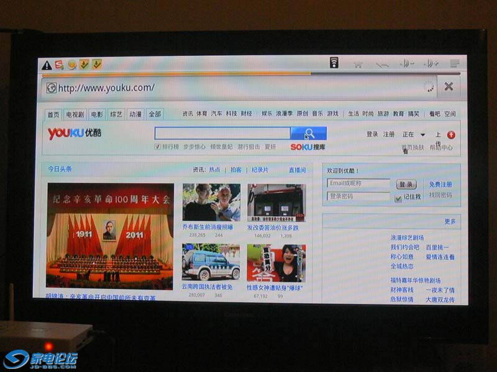Image resolution: width=497 pixels, height=372 pixels.
Task: Toggle the 排行榜 checkbox
Action: click(x=157, y=146)
